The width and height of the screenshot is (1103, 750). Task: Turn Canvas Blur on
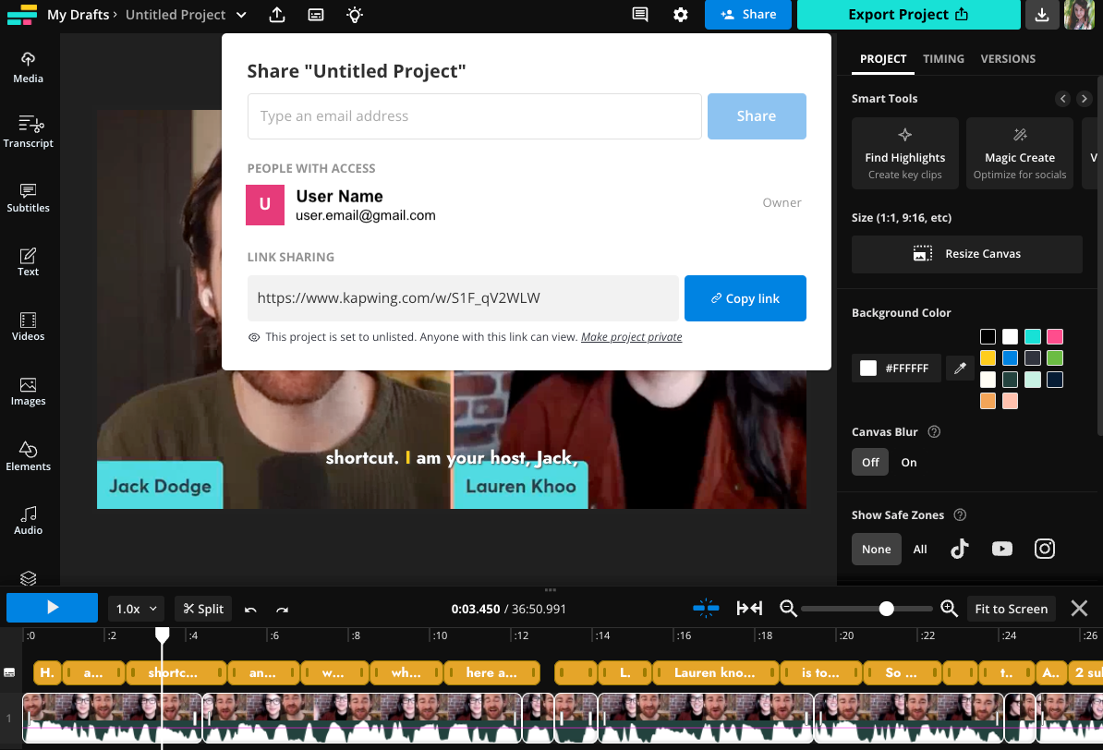click(908, 462)
